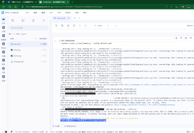
Task: Click the insert/split cell icon in cell toolbar
Action: click(191, 38)
